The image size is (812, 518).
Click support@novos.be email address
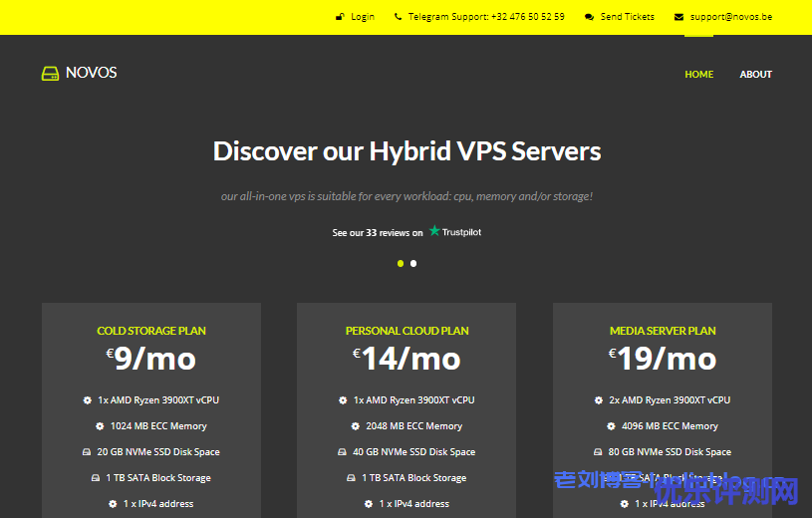730,17
